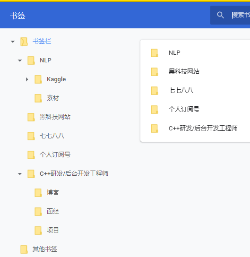The width and height of the screenshot is (250, 257).
Task: Click the Kaggle folder icon
Action: point(38,79)
